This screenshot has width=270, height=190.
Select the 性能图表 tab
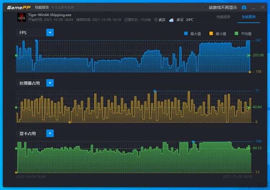point(248,17)
